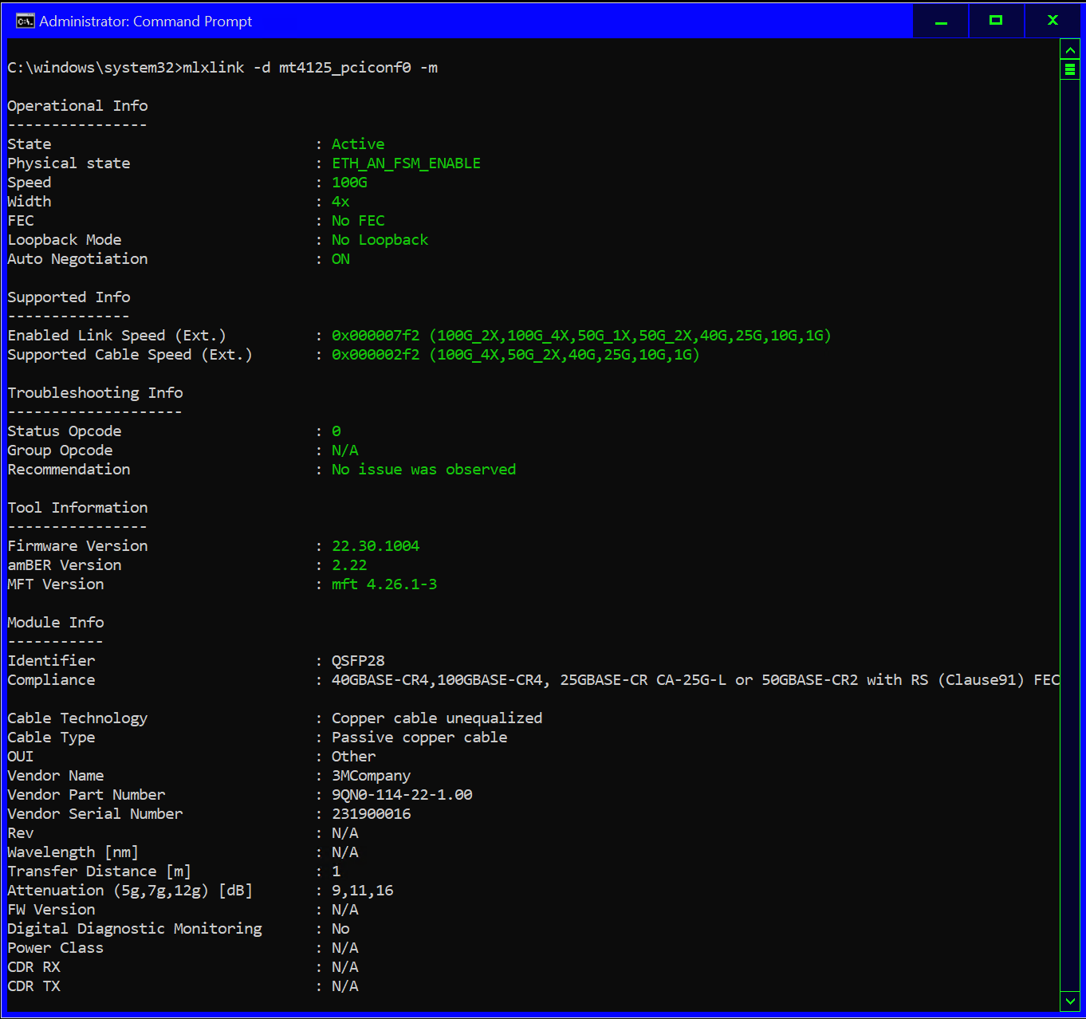Image resolution: width=1086 pixels, height=1019 pixels.
Task: Click the MFT version 'mft 4.26.1-3'
Action: [384, 584]
